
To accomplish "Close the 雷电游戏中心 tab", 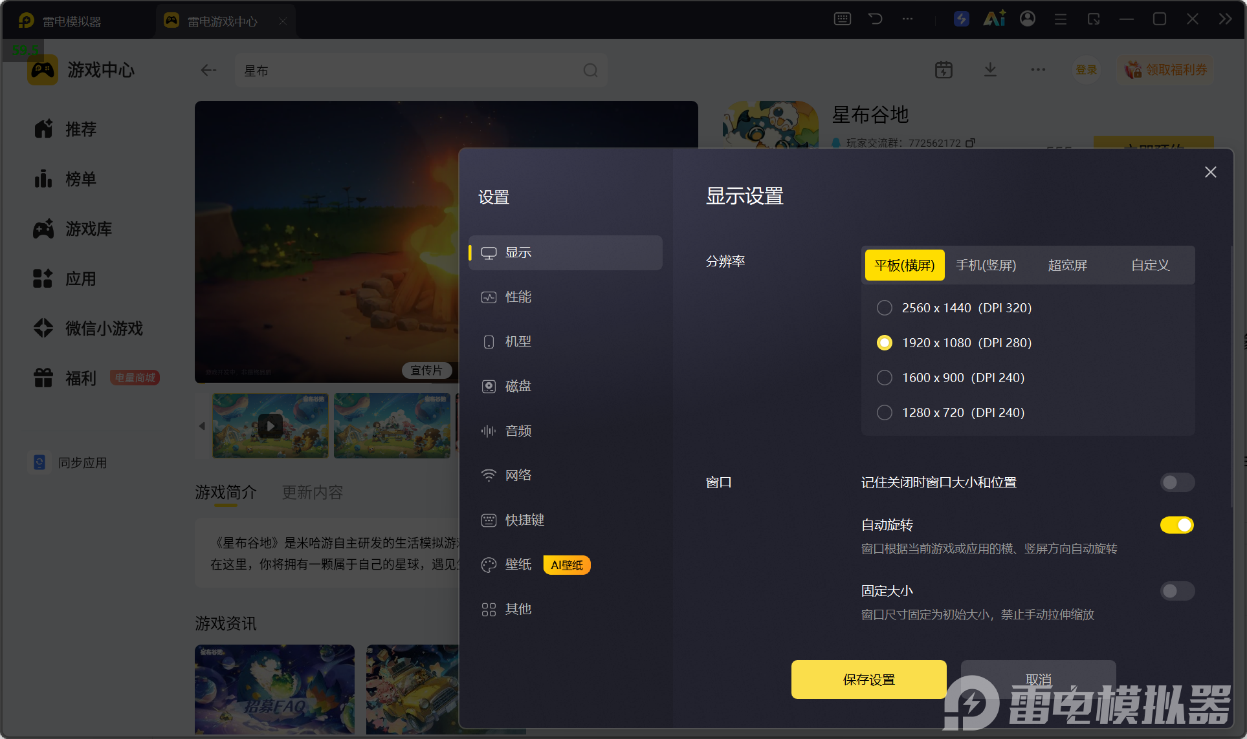I will pos(282,21).
